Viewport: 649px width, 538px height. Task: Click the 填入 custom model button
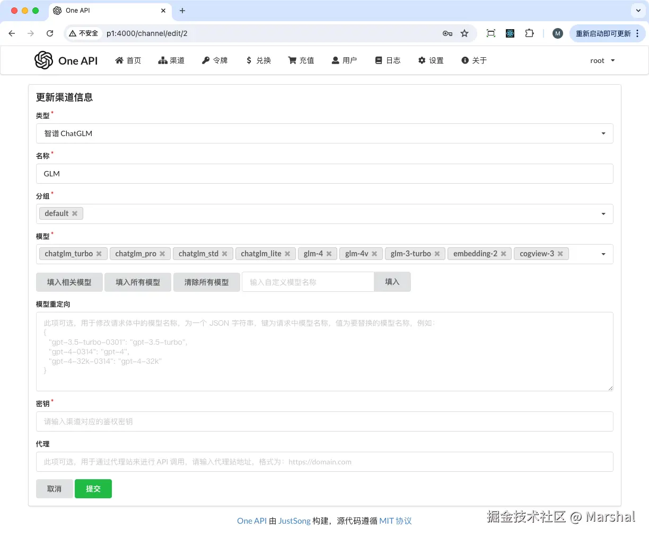392,282
